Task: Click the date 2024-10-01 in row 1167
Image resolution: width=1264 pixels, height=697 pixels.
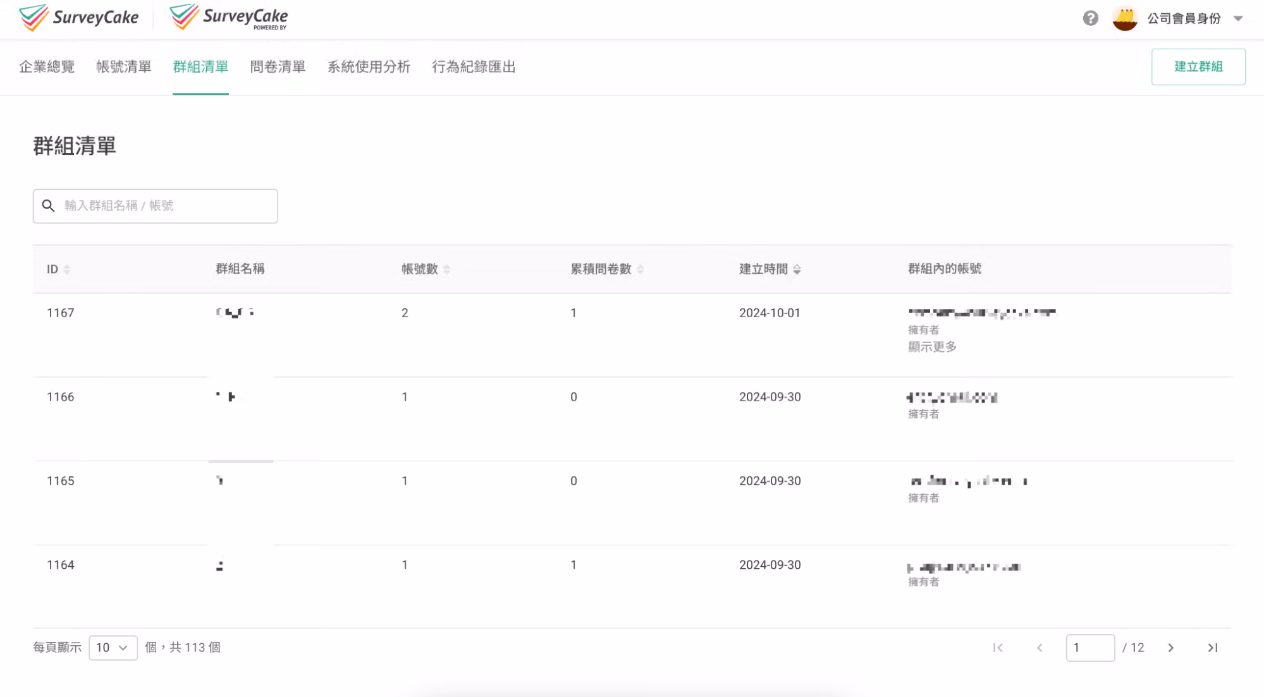Action: [x=770, y=313]
